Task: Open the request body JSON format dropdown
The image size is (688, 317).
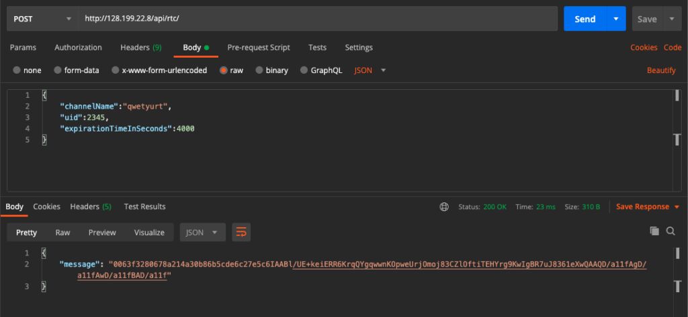Action: tap(370, 70)
